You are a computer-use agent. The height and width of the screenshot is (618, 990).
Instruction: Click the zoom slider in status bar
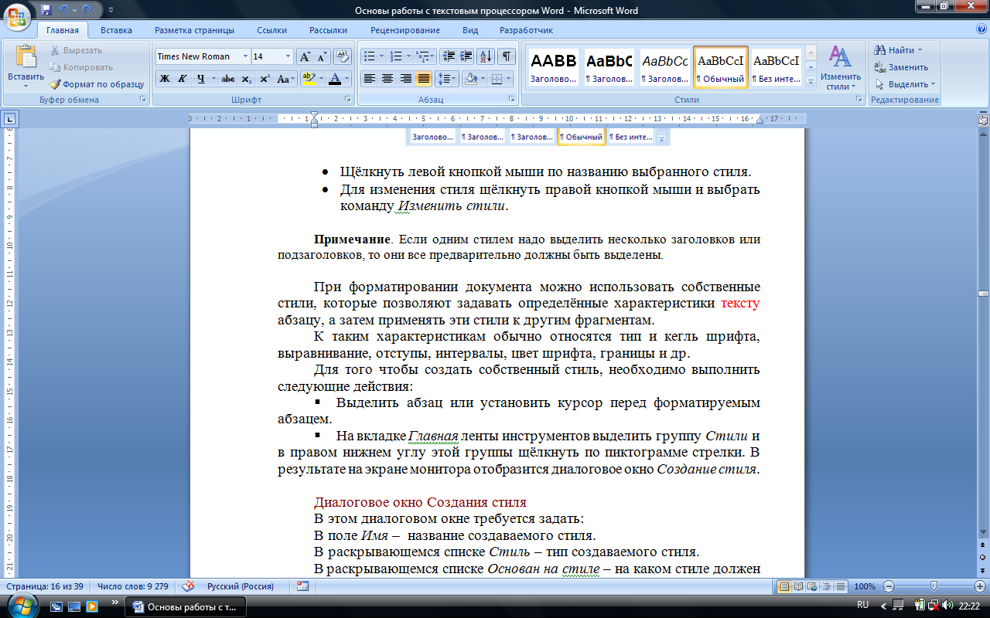(934, 586)
